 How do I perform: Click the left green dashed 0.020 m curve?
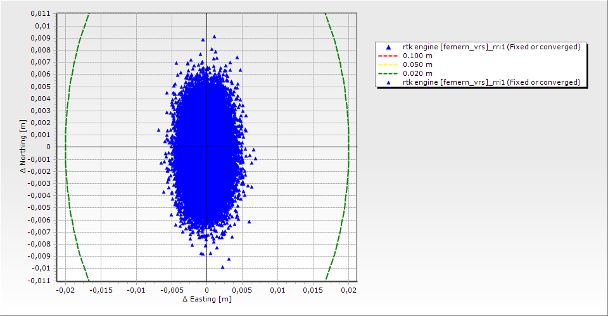(65, 147)
